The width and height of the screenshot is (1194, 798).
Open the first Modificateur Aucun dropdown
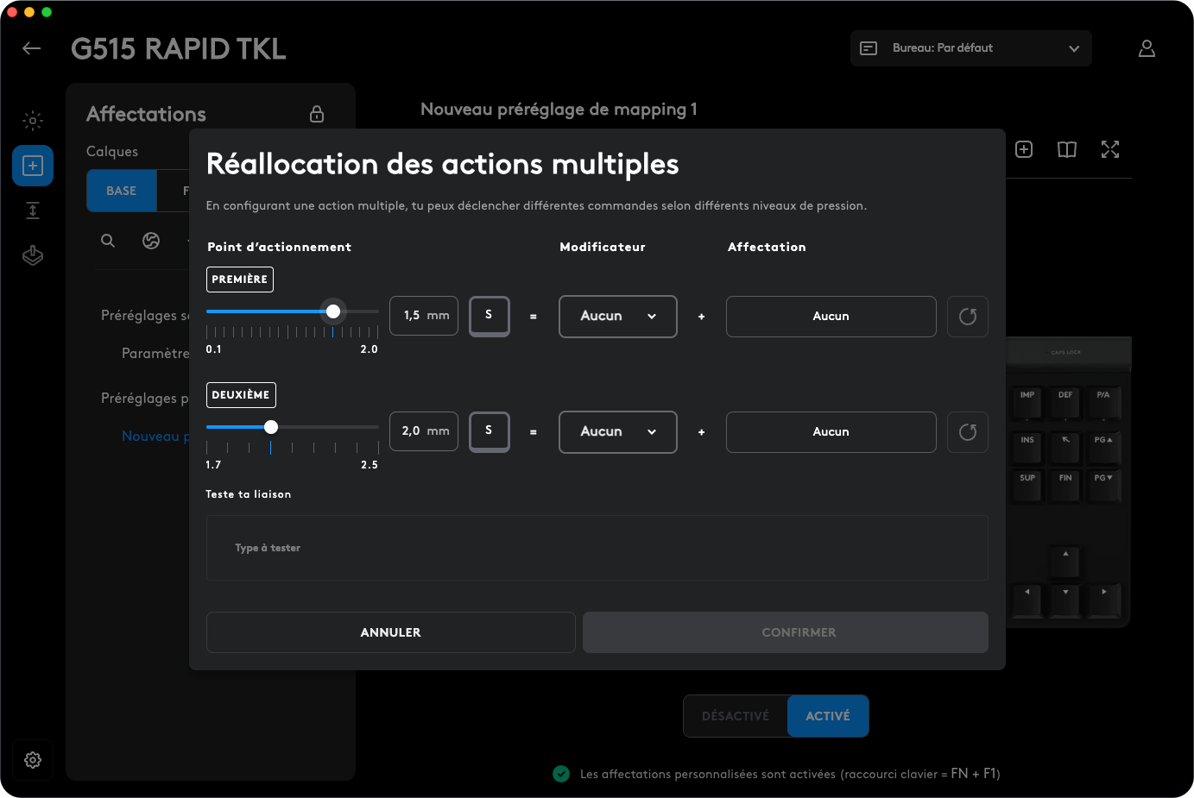tap(617, 316)
